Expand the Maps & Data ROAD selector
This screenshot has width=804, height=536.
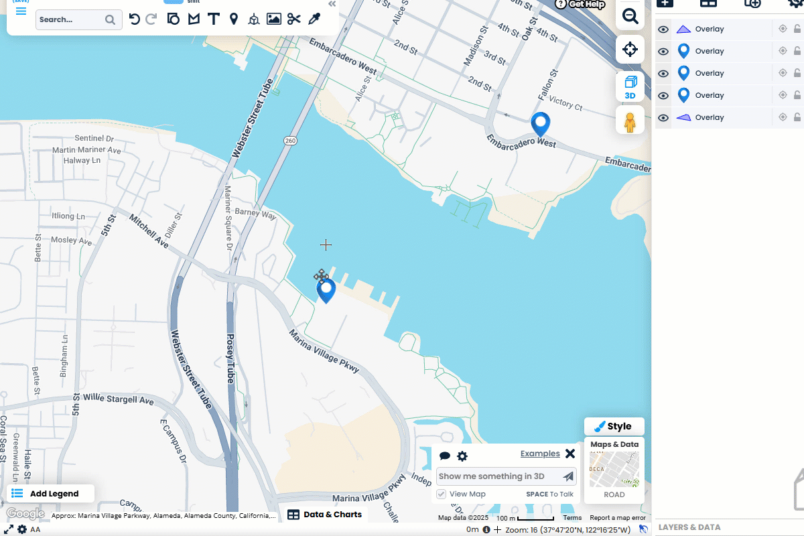(614, 470)
